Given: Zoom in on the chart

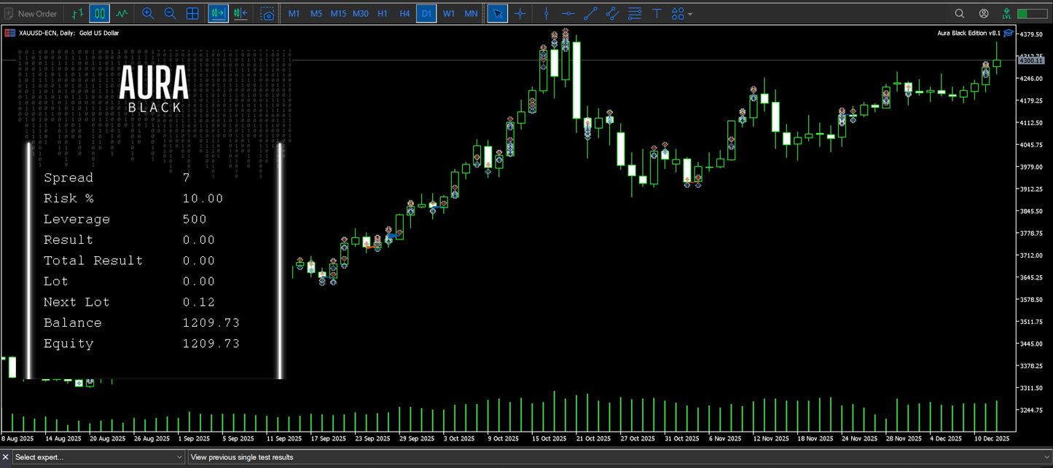Looking at the screenshot, I should (148, 13).
